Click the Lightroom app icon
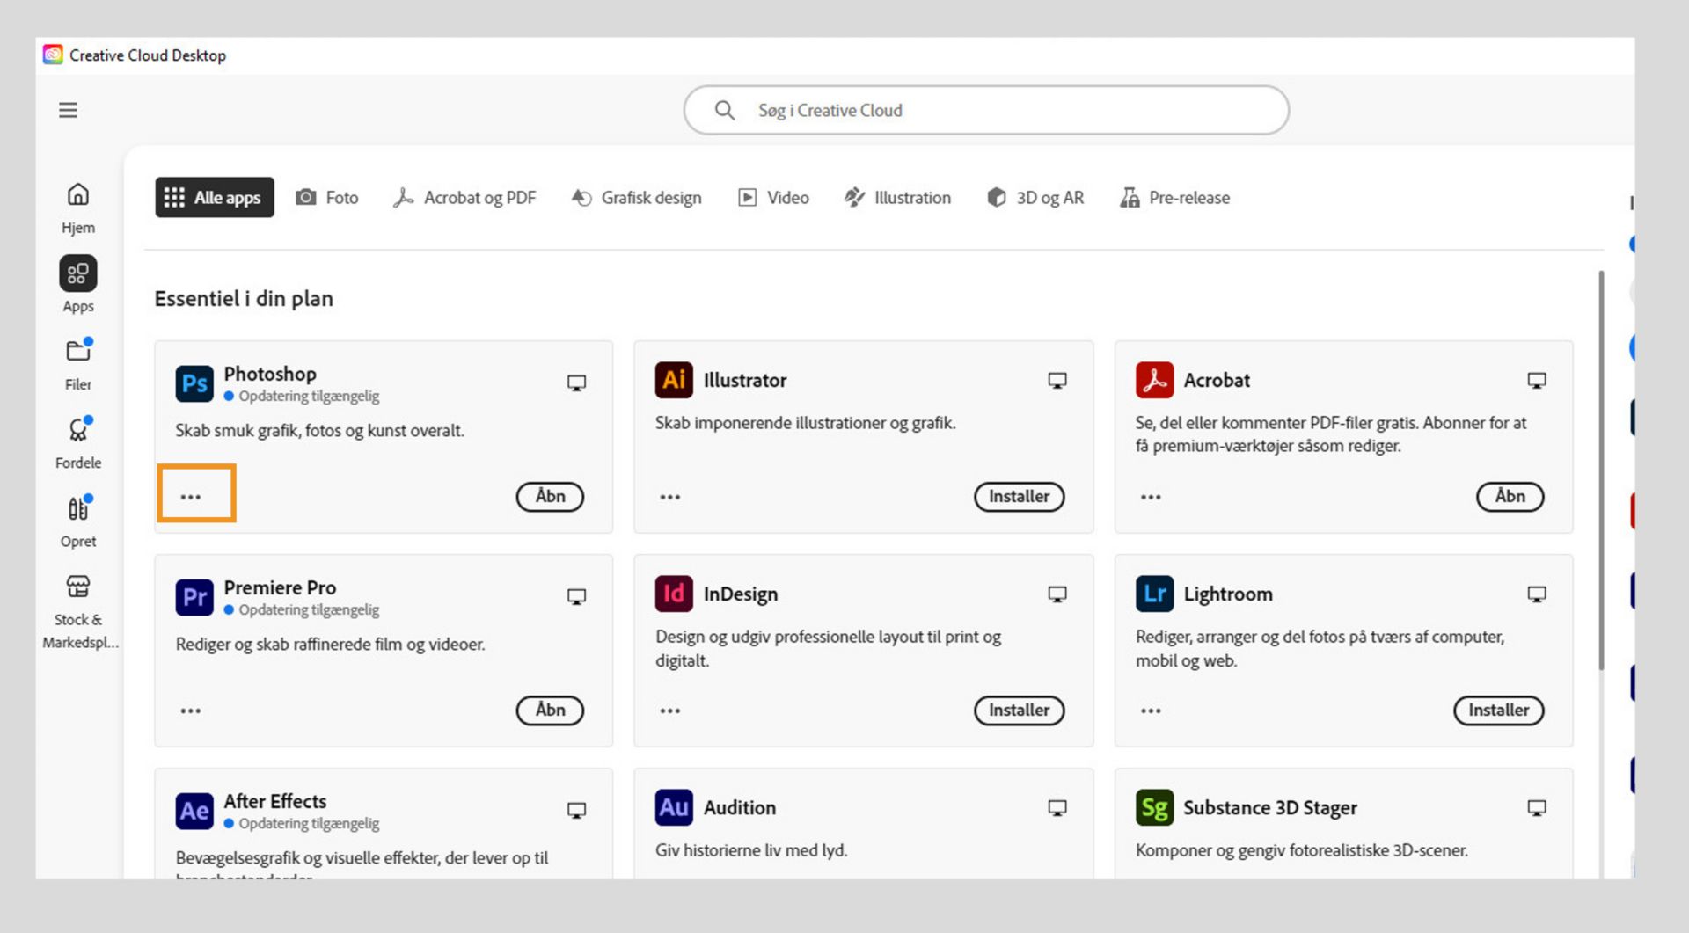Image resolution: width=1689 pixels, height=933 pixels. pyautogui.click(x=1154, y=594)
